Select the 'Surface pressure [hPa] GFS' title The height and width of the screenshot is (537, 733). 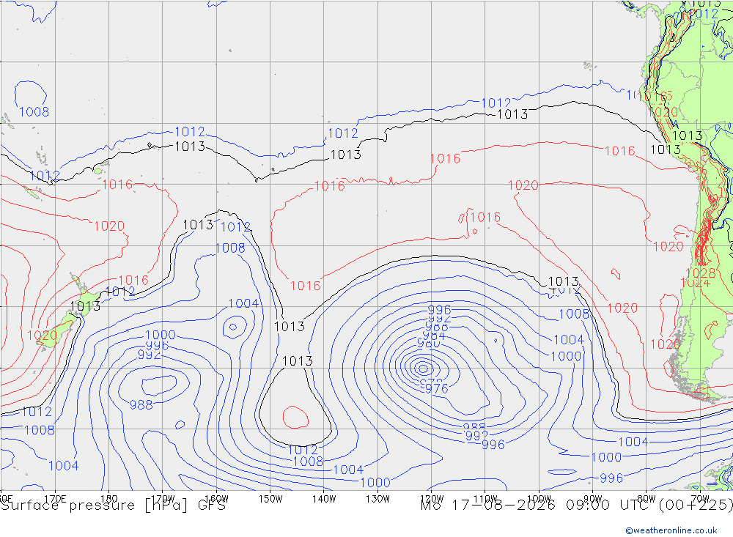click(113, 505)
